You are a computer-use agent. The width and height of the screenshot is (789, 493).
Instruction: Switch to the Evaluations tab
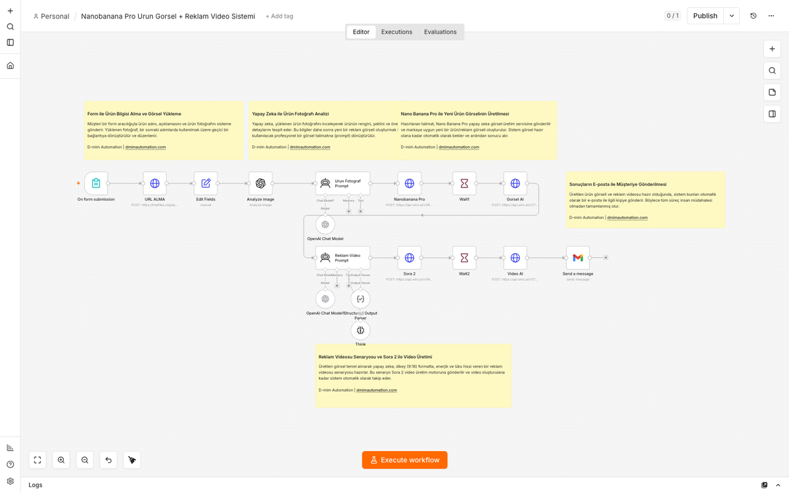tap(441, 32)
